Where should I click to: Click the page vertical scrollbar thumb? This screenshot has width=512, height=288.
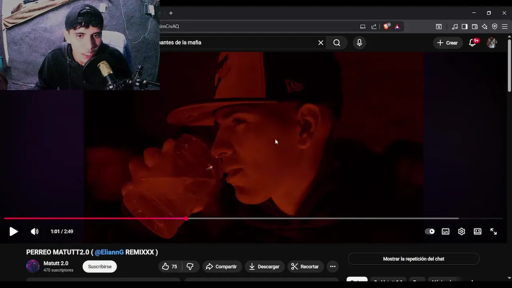pyautogui.click(x=509, y=66)
